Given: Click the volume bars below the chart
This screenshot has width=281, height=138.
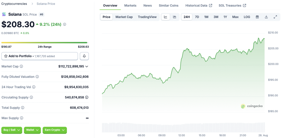Looking at the screenshot, I should 183,127.
